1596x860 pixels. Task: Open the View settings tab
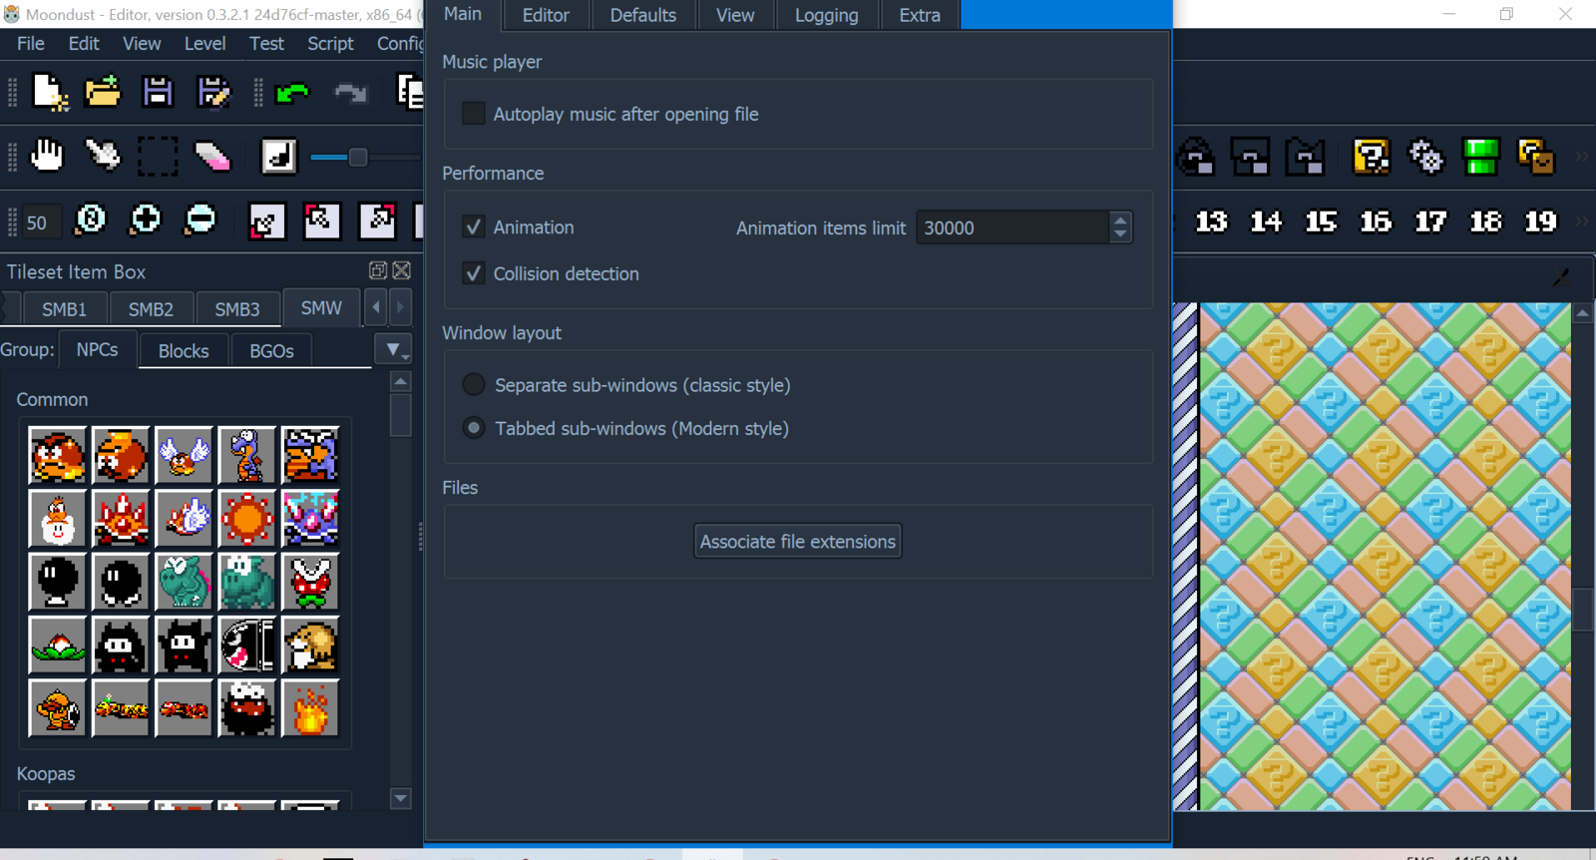(x=735, y=15)
